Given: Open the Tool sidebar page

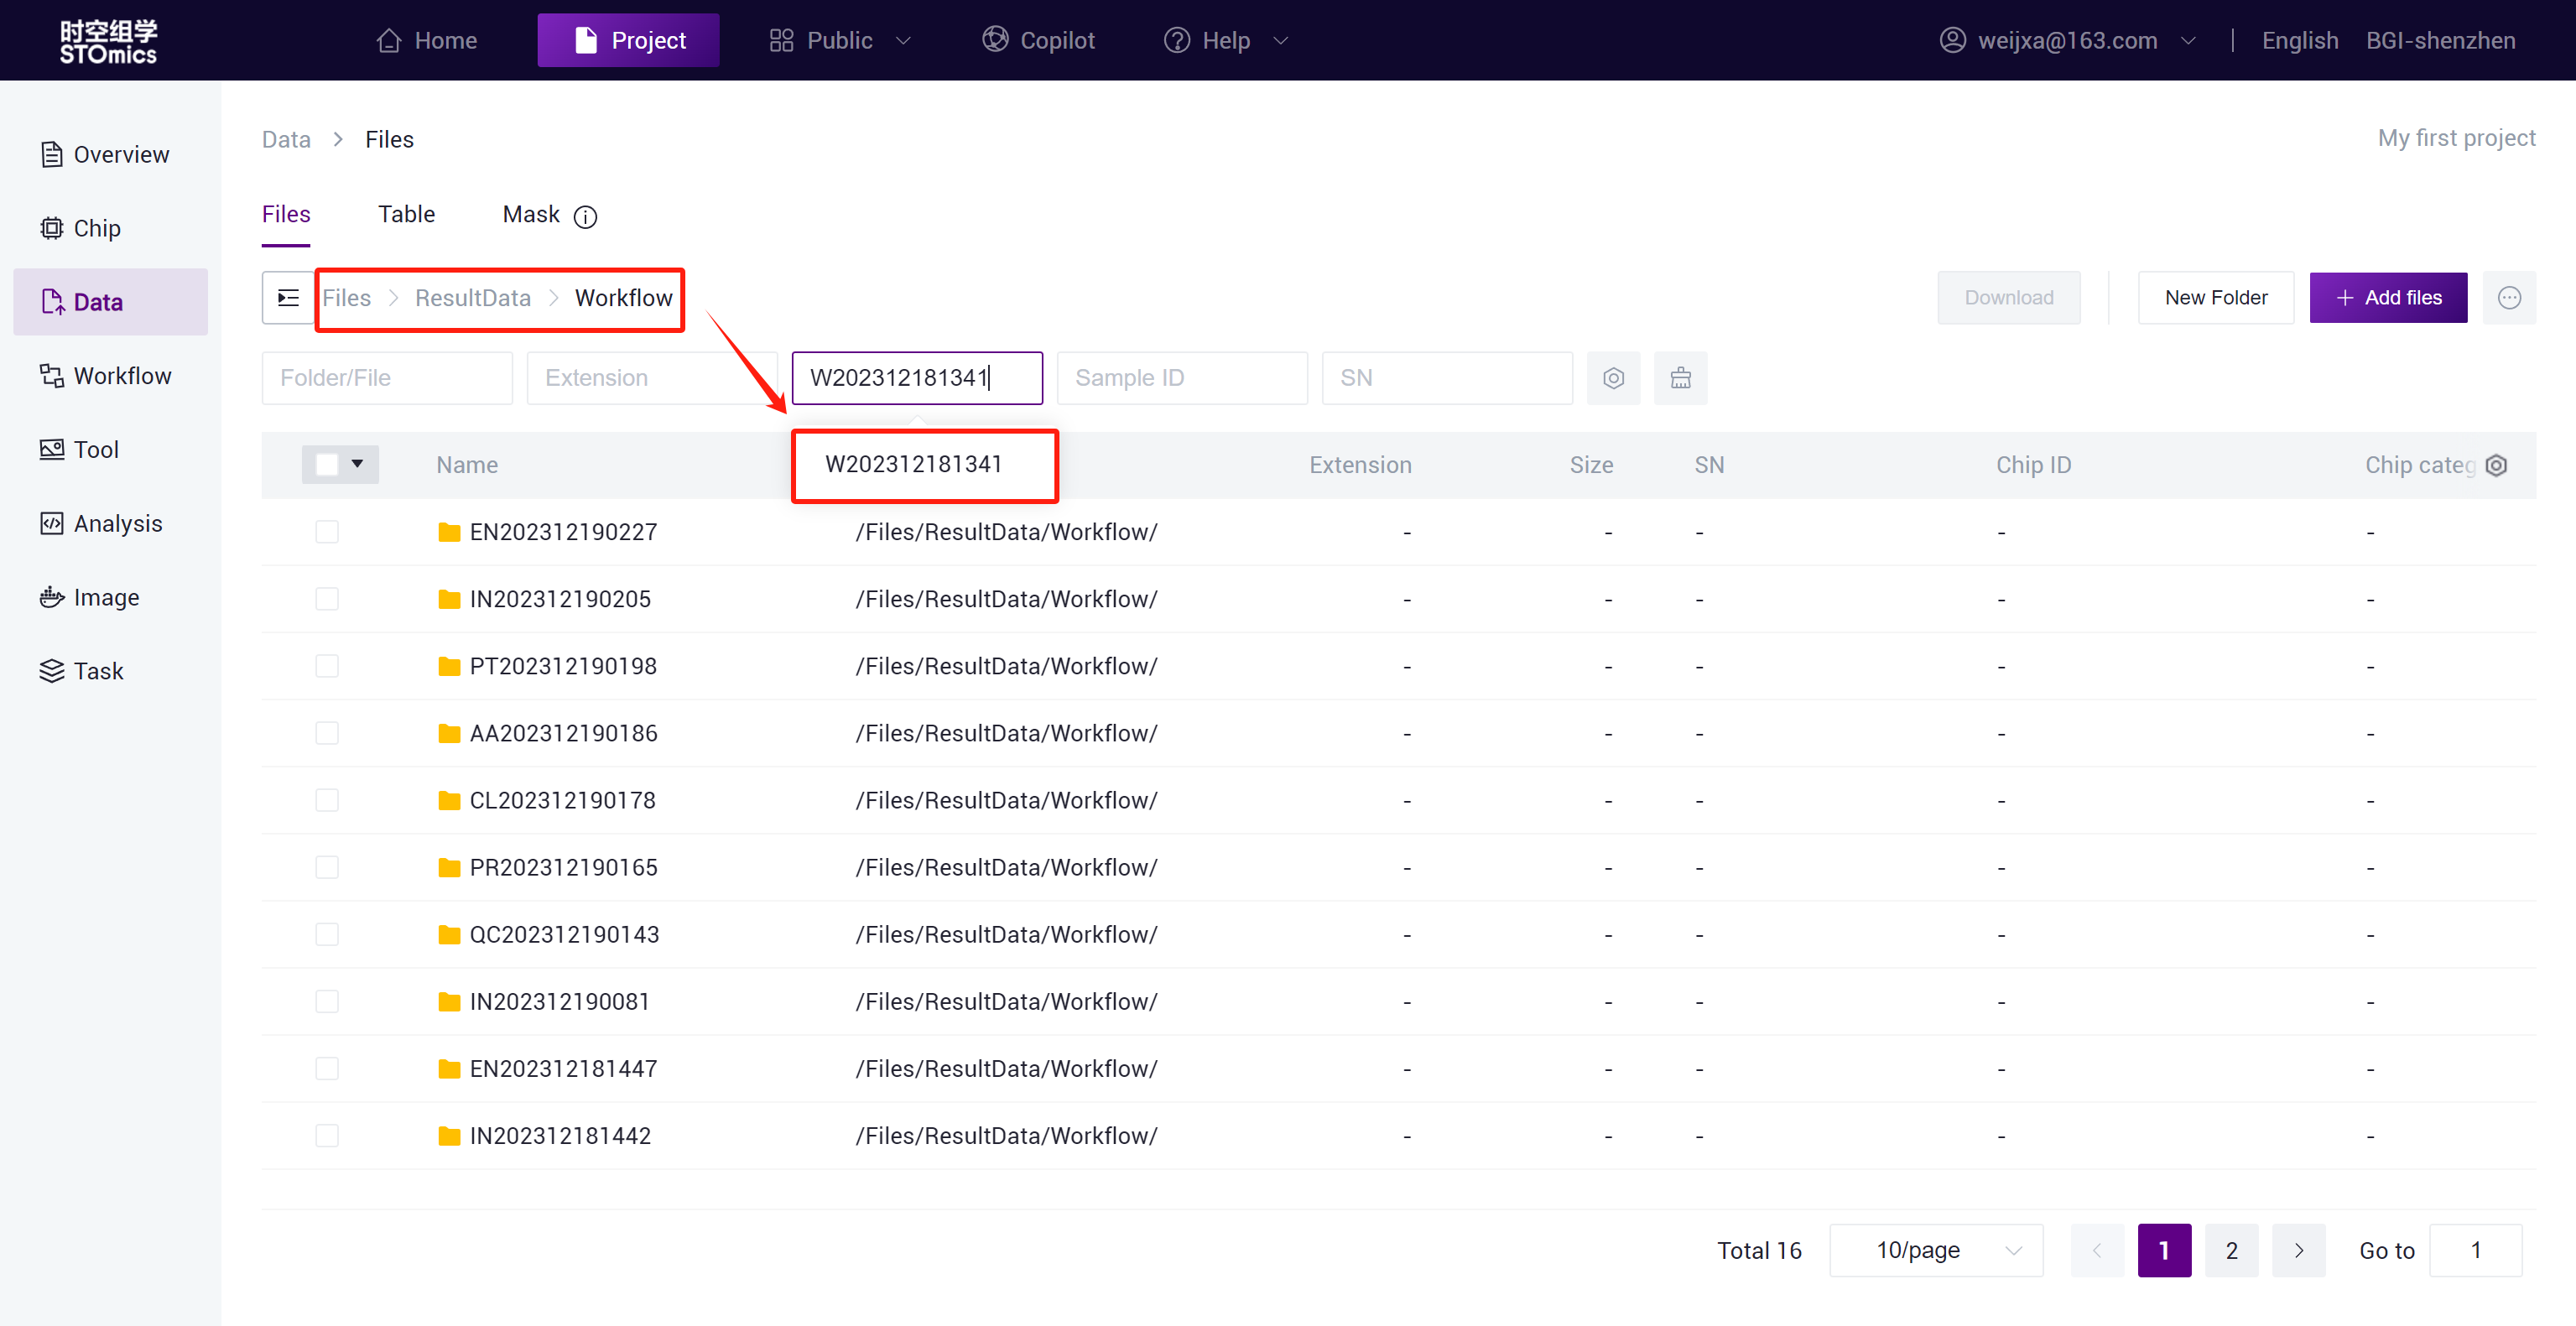Looking at the screenshot, I should [80, 450].
